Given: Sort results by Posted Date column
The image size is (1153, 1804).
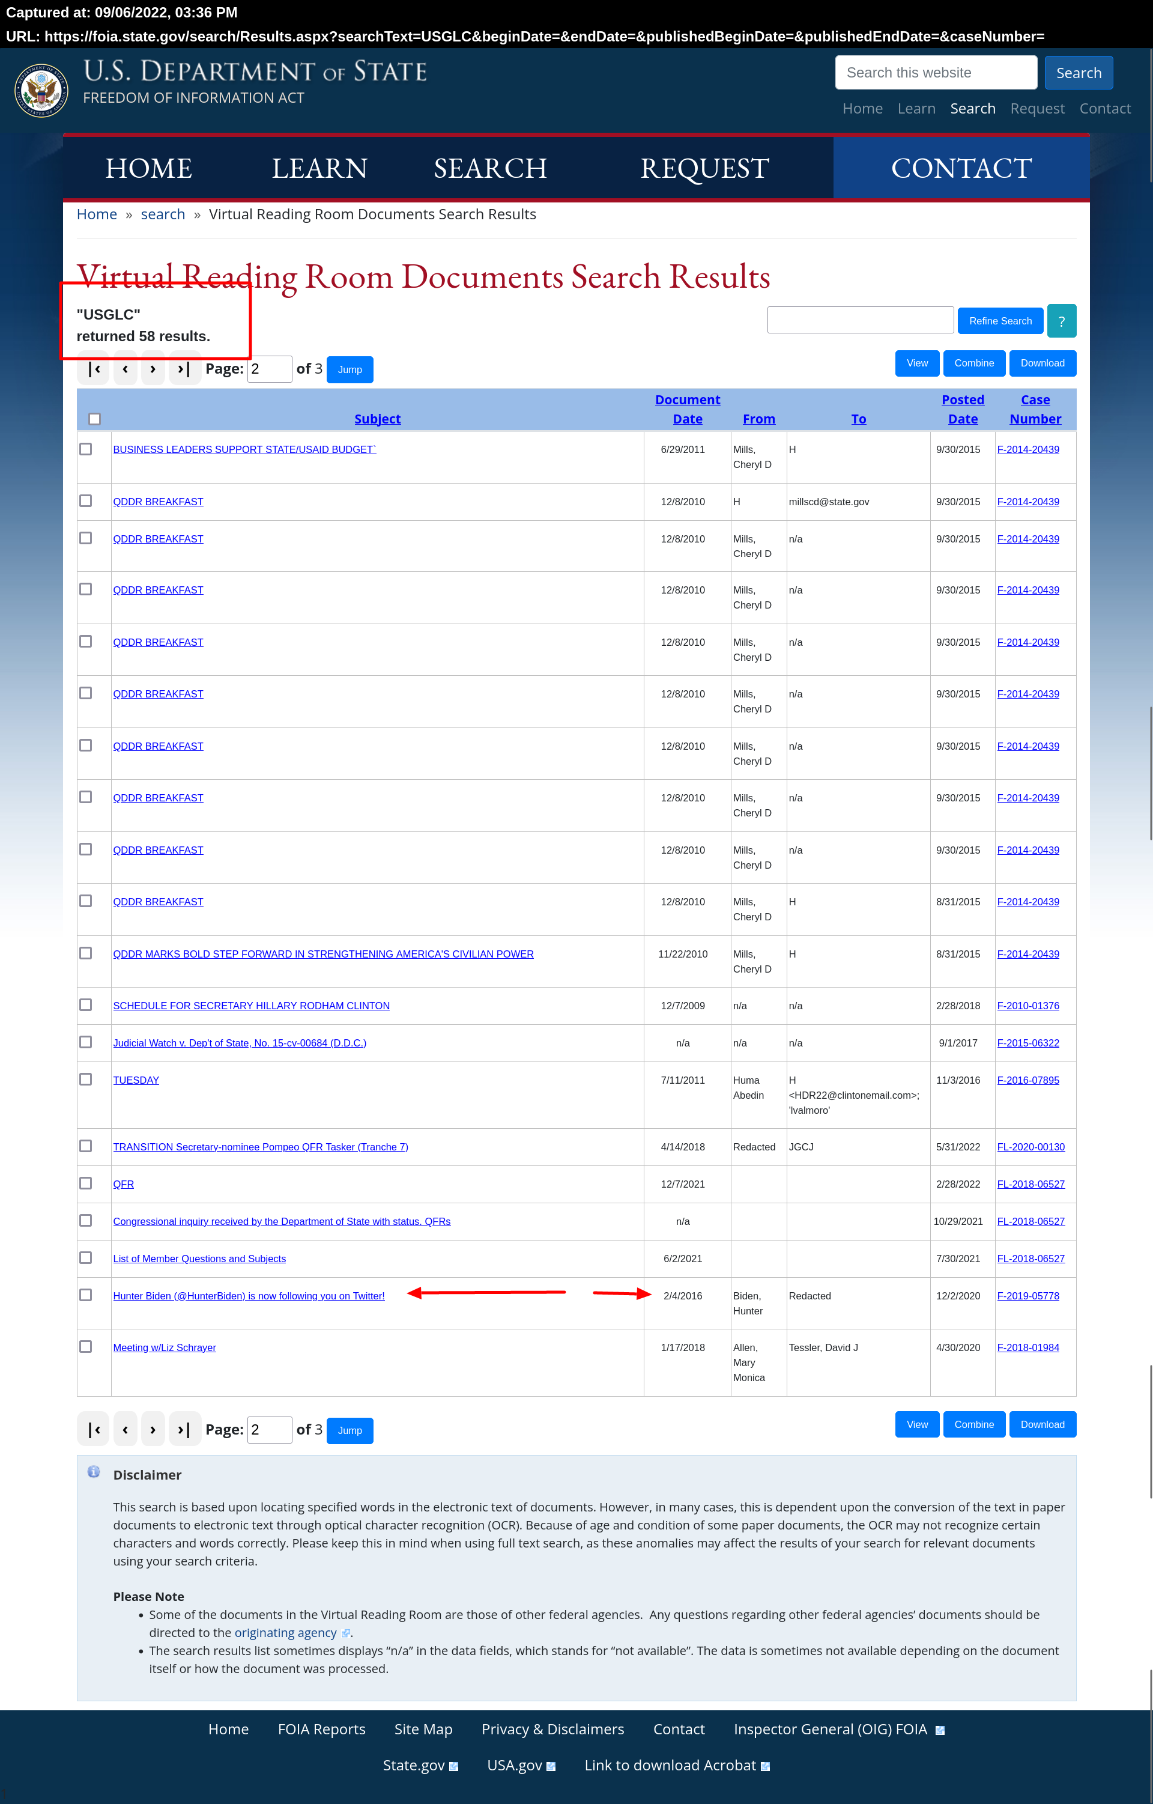Looking at the screenshot, I should click(x=963, y=409).
